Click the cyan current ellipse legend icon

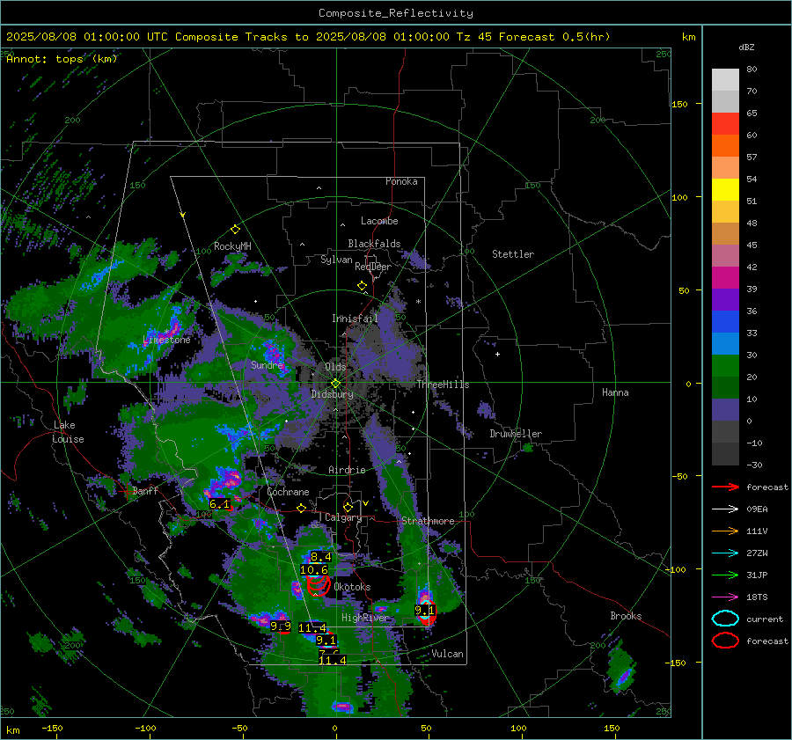pyautogui.click(x=725, y=619)
